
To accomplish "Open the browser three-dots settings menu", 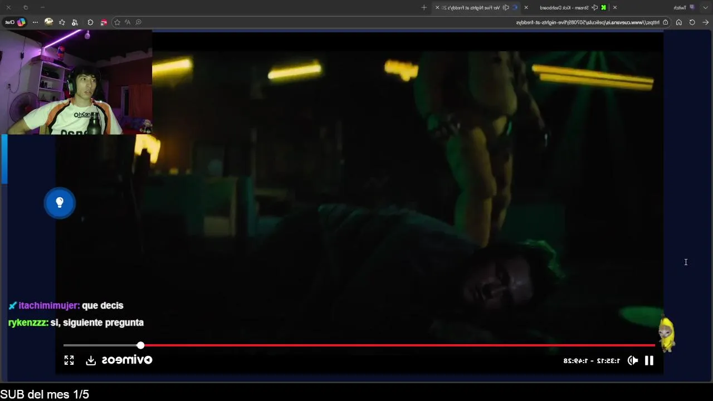I will pos(35,22).
